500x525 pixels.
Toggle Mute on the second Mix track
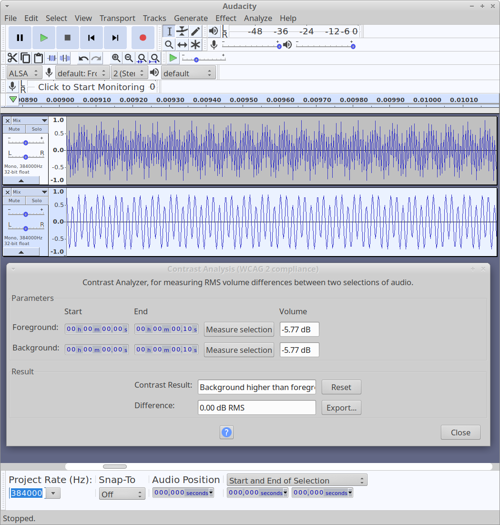pyautogui.click(x=14, y=201)
